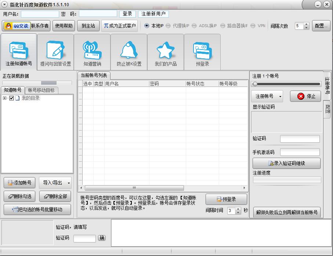Viewport: 333px width, 256px height.
Task: Click the 添加帐号 button
Action: click(x=19, y=183)
